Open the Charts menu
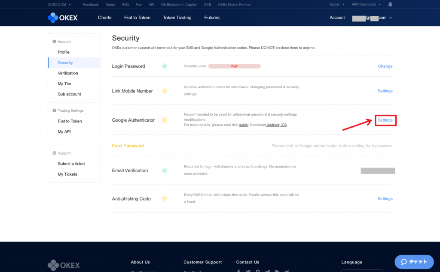This screenshot has width=440, height=272. pos(105,18)
